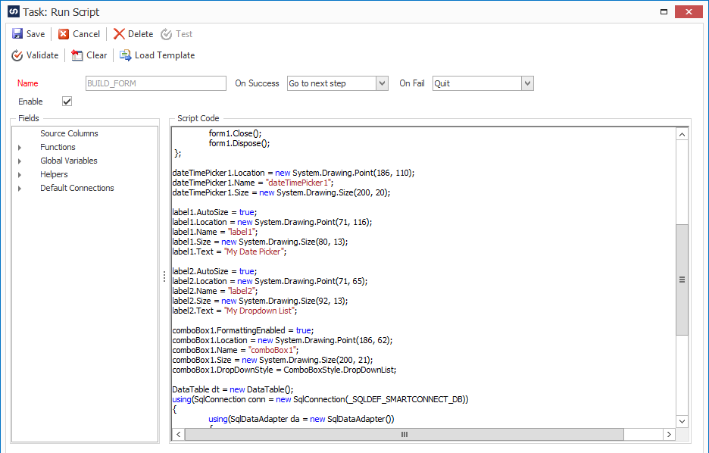
Task: Select the Functions tree item label
Action: (58, 147)
